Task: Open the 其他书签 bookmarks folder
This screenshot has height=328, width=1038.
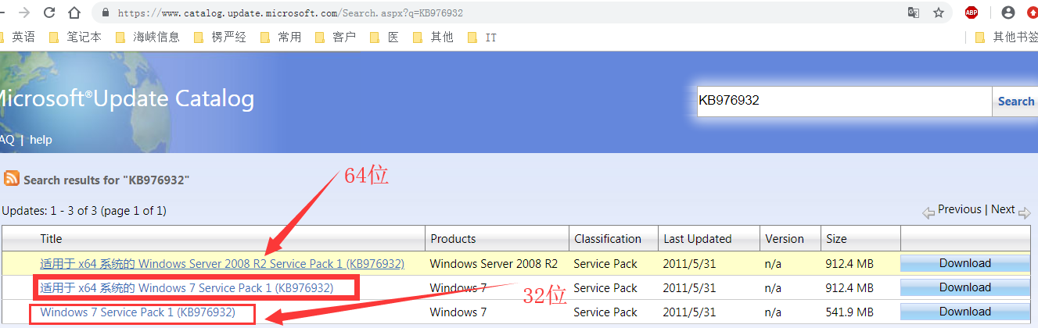Action: pos(1006,37)
